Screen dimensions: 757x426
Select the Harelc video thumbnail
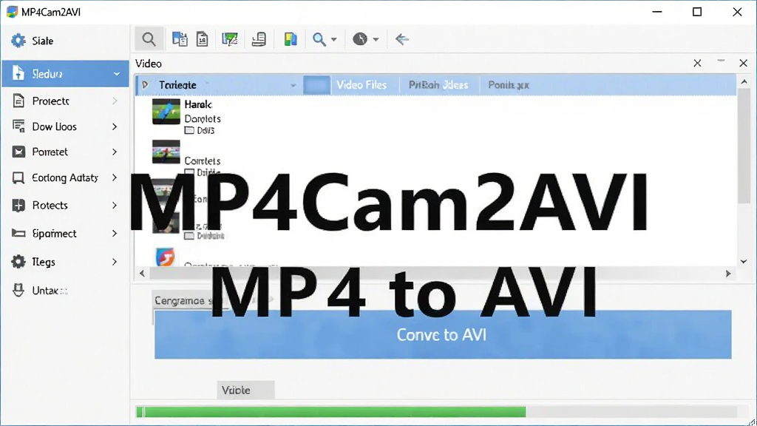(x=166, y=112)
